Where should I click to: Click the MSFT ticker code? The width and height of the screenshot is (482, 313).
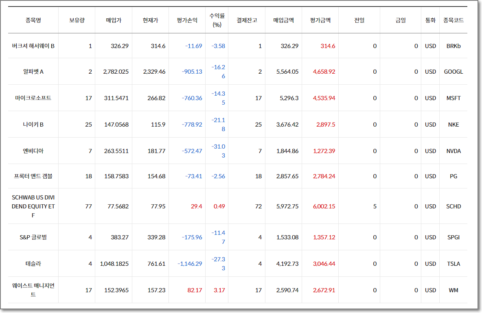tap(454, 98)
